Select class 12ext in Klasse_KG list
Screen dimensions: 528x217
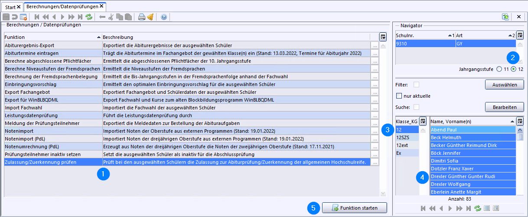[x=407, y=145]
